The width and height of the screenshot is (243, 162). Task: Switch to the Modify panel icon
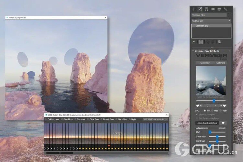coord(200,9)
